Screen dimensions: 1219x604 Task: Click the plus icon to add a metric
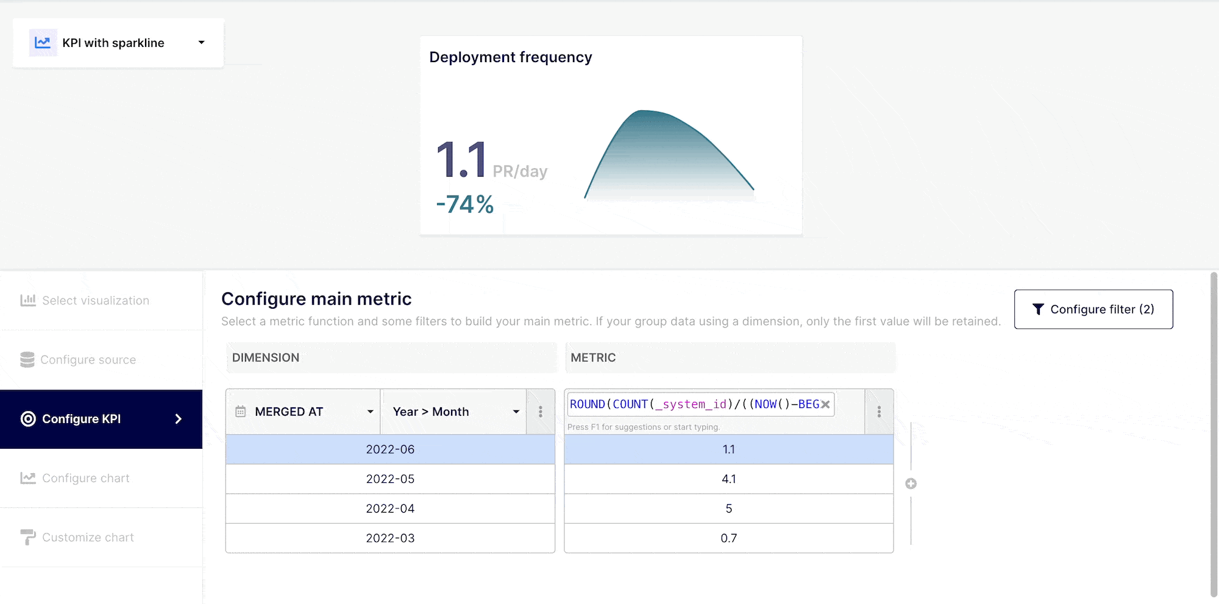911,483
